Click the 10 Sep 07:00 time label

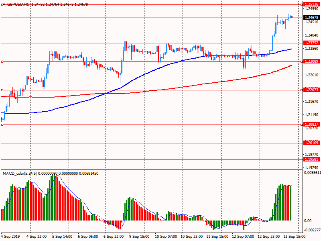pos(166,237)
